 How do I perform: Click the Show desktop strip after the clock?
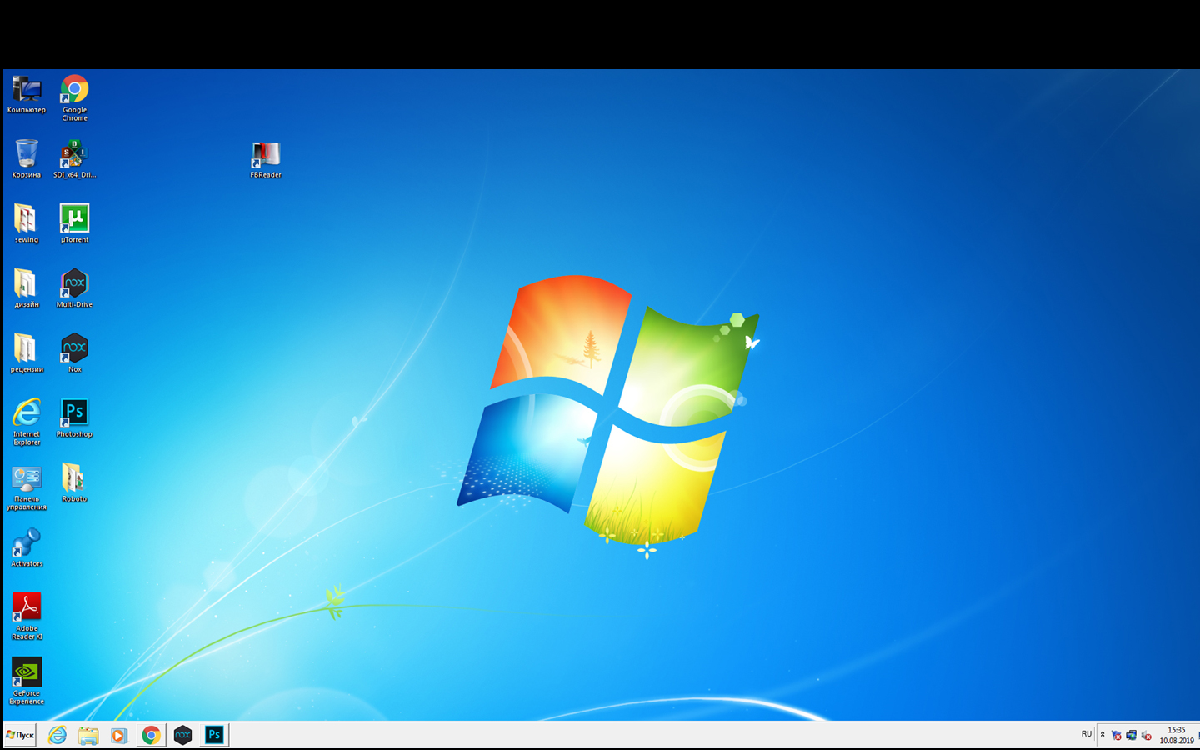pyautogui.click(x=1197, y=735)
